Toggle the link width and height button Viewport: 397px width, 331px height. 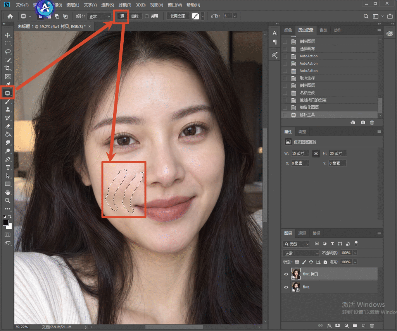pos(316,153)
